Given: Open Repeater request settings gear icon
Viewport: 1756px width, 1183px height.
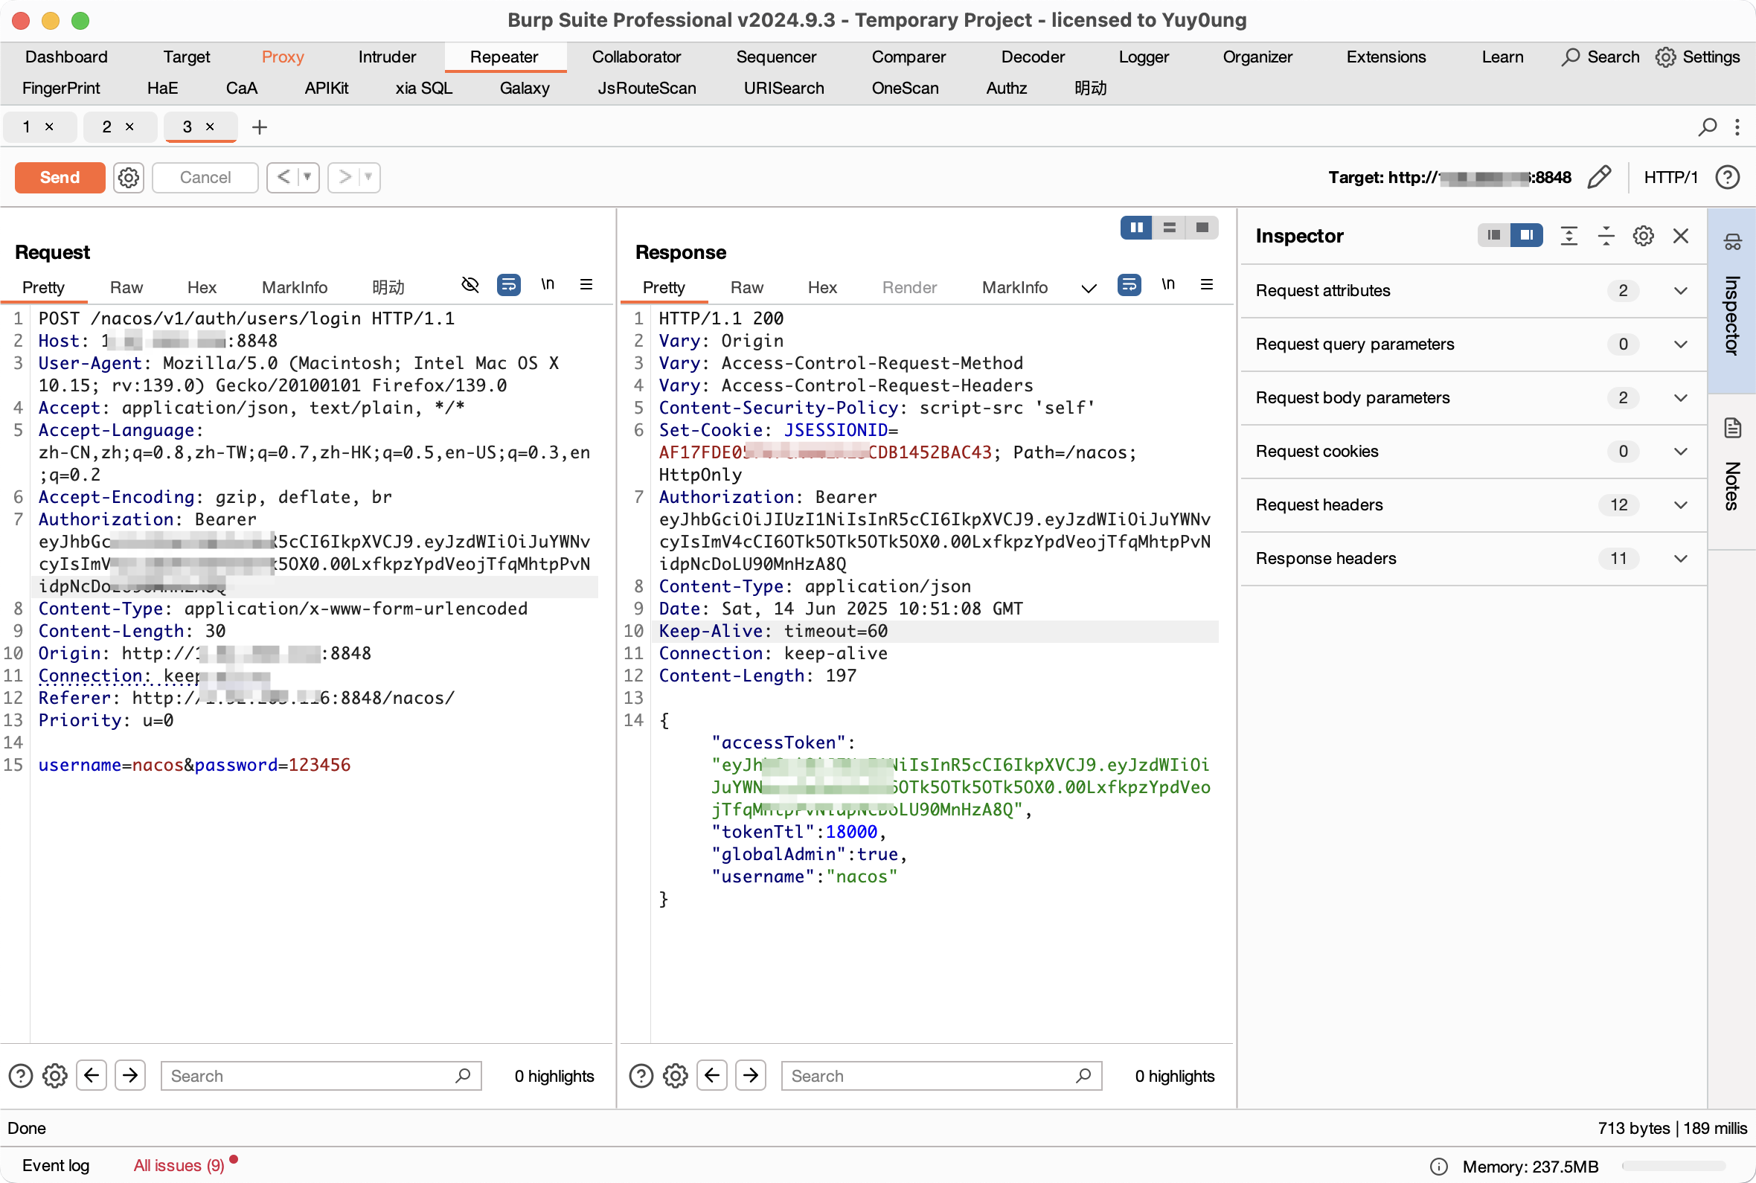Looking at the screenshot, I should coord(129,177).
